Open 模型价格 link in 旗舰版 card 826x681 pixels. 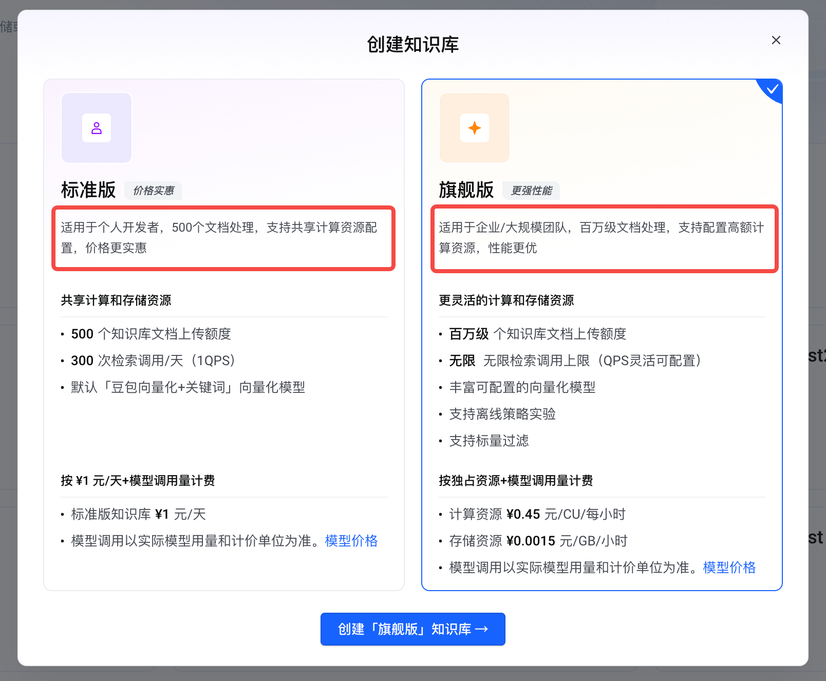(x=729, y=567)
